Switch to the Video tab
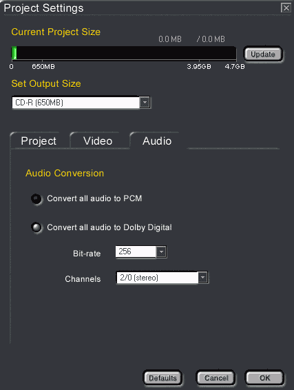294x390 pixels. [98, 141]
